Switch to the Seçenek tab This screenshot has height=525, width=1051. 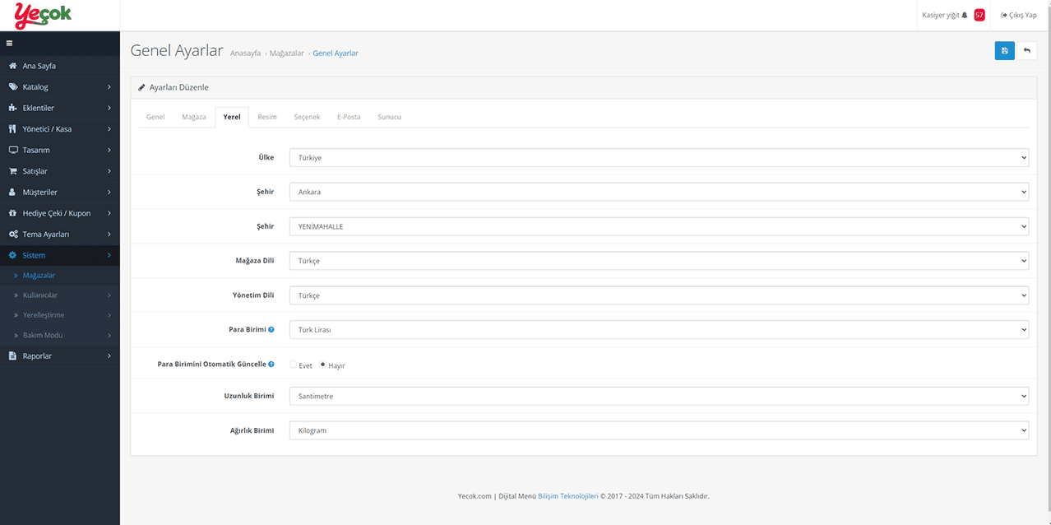[307, 117]
